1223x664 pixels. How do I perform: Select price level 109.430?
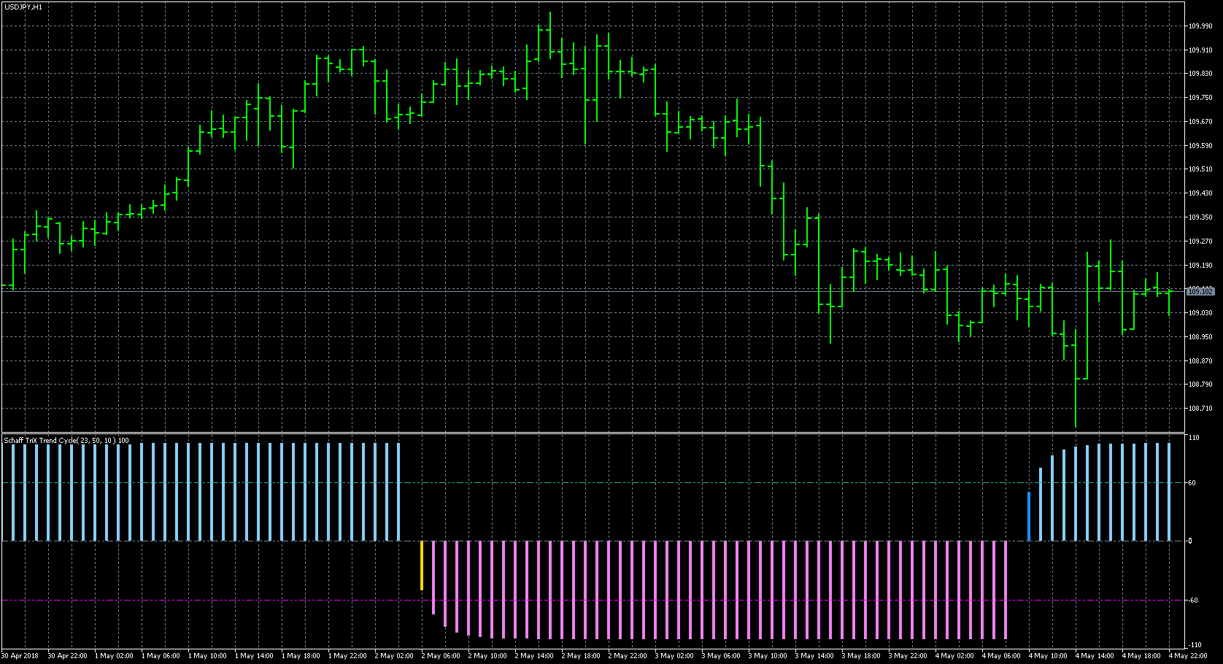(1200, 193)
